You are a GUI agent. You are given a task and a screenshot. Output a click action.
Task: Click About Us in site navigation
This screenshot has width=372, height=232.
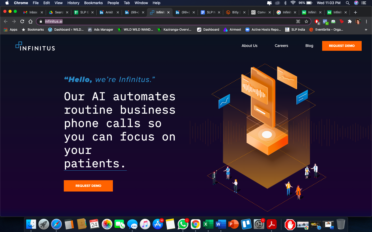point(250,46)
